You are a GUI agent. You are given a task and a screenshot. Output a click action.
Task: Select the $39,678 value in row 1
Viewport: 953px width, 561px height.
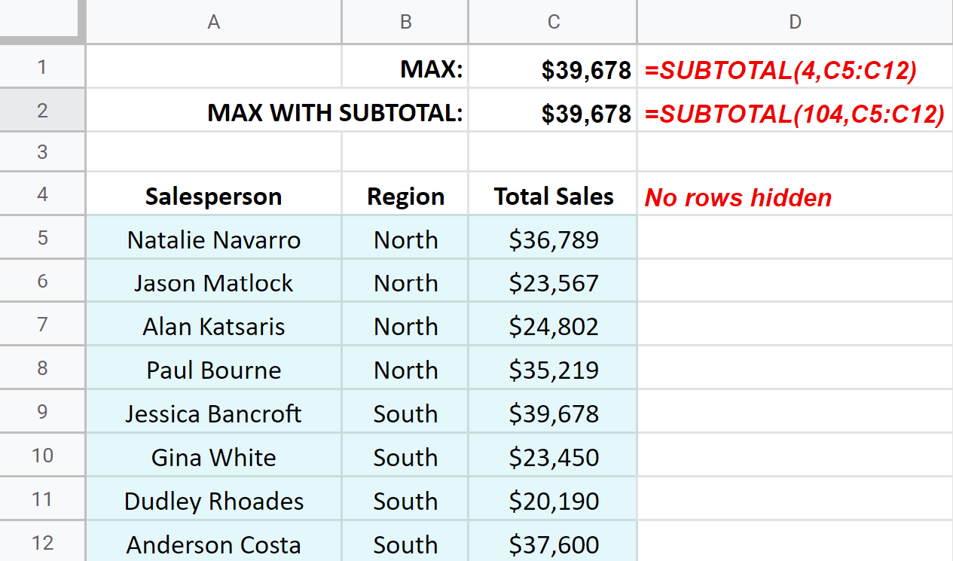tap(553, 66)
